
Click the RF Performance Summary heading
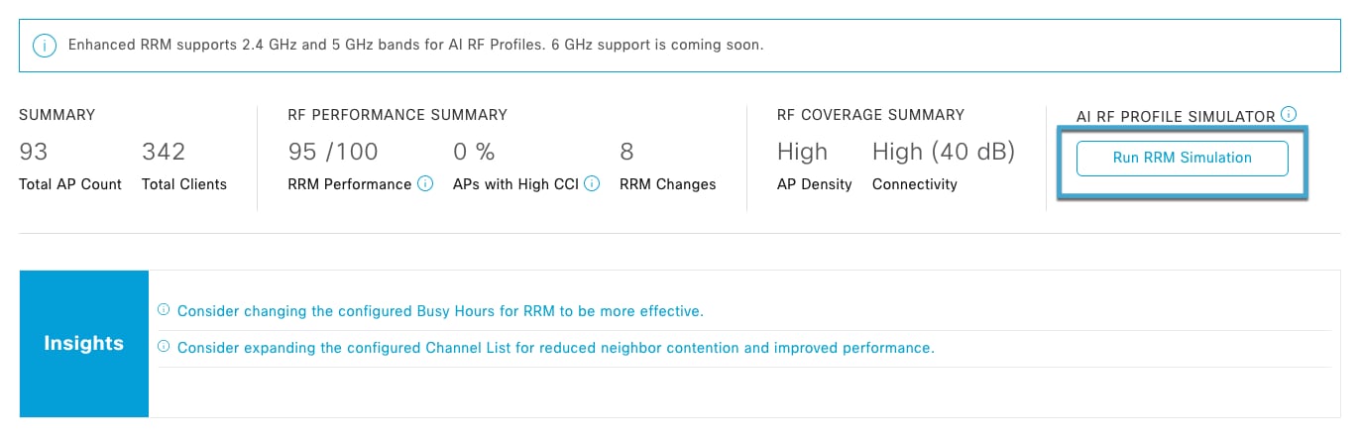pyautogui.click(x=397, y=115)
